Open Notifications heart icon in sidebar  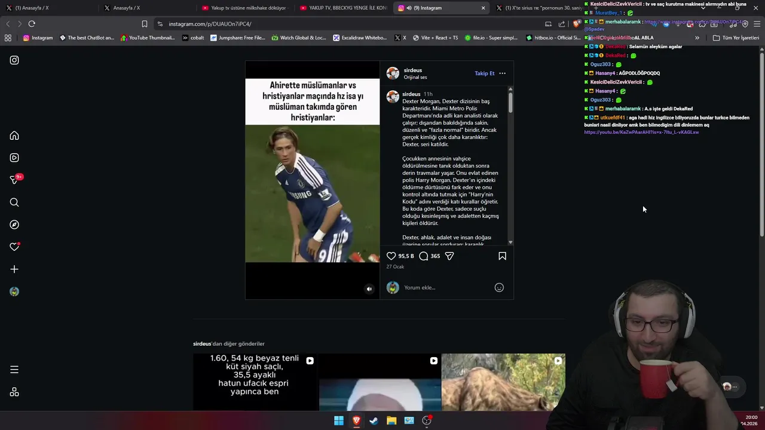pos(14,247)
